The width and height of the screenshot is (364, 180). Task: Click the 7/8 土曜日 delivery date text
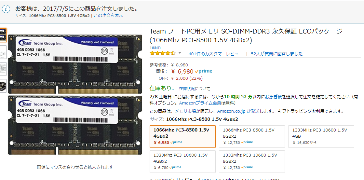pyautogui.click(x=161, y=97)
